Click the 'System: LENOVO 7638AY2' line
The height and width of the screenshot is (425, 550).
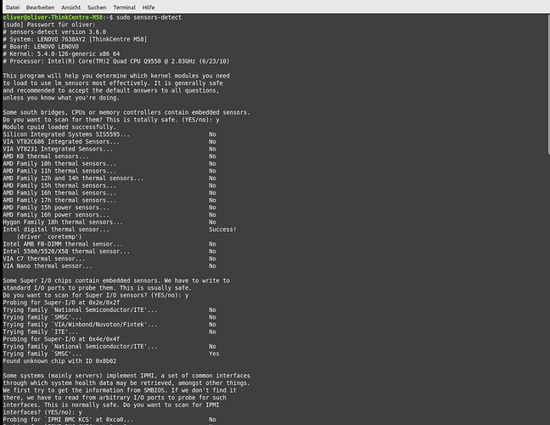[x=75, y=39]
